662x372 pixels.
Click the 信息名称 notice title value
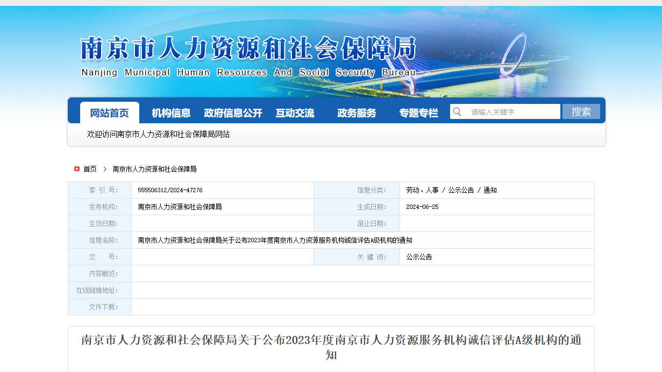(x=275, y=240)
